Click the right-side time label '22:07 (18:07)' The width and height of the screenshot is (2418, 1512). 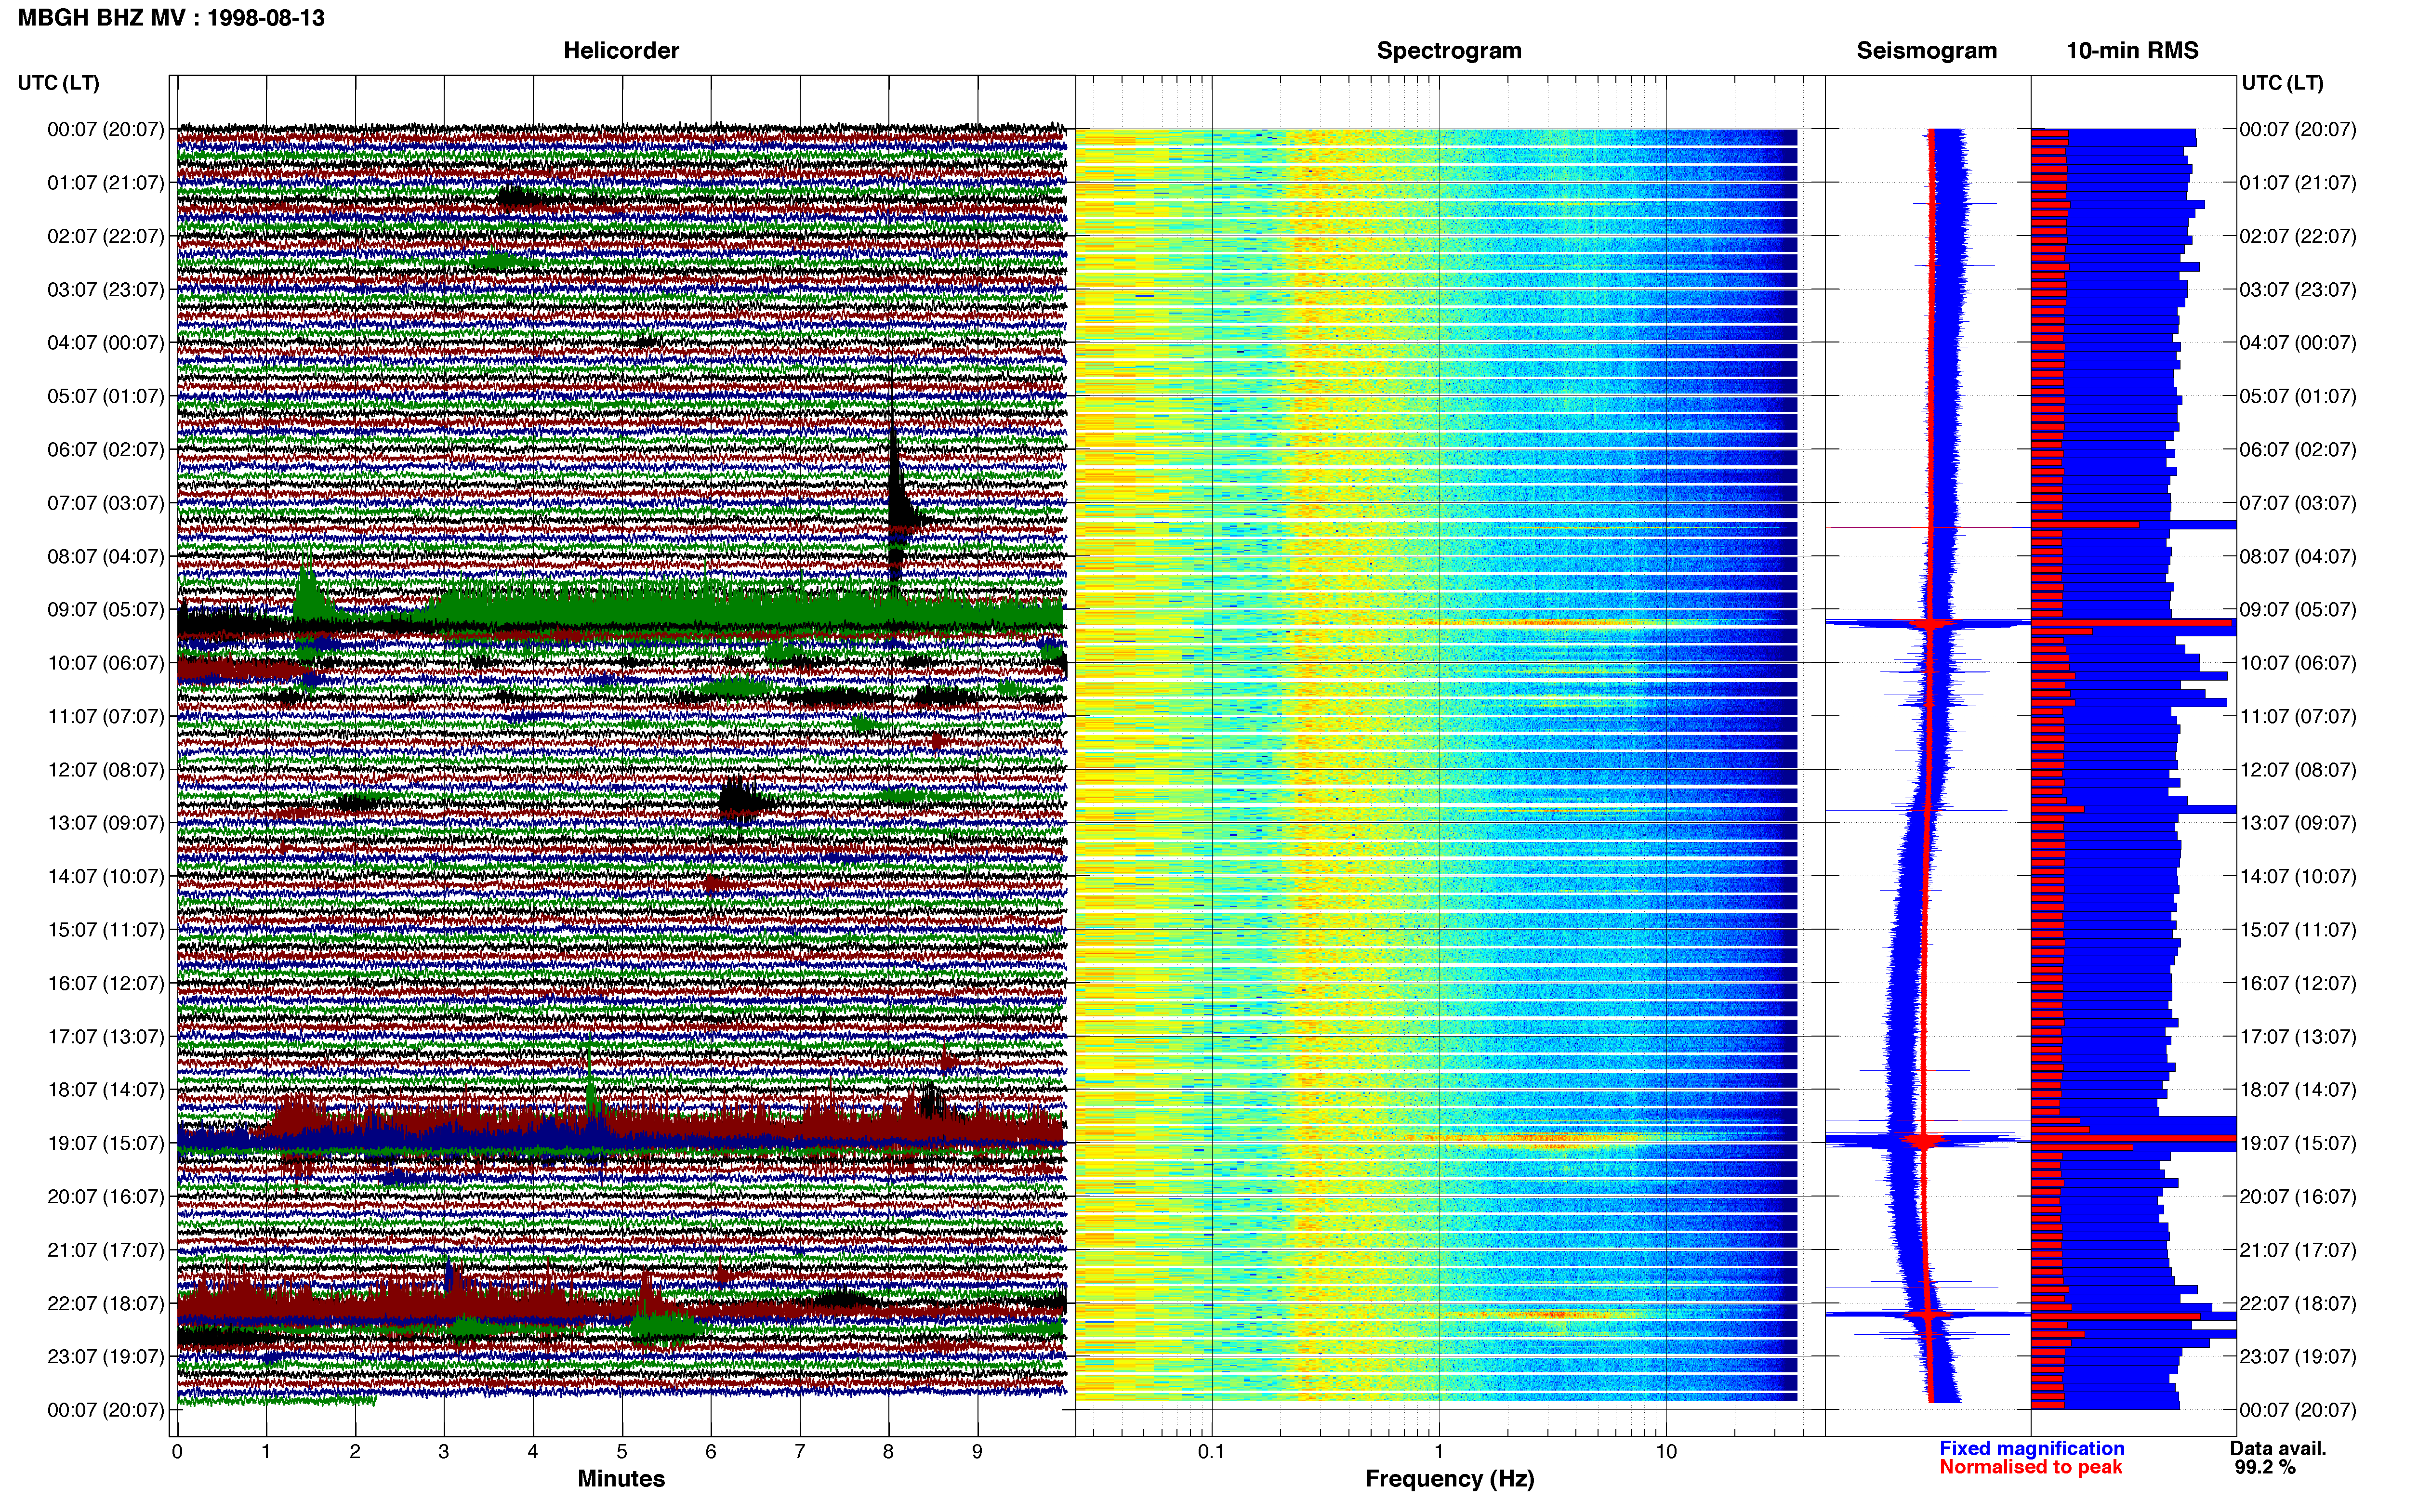[2298, 1303]
